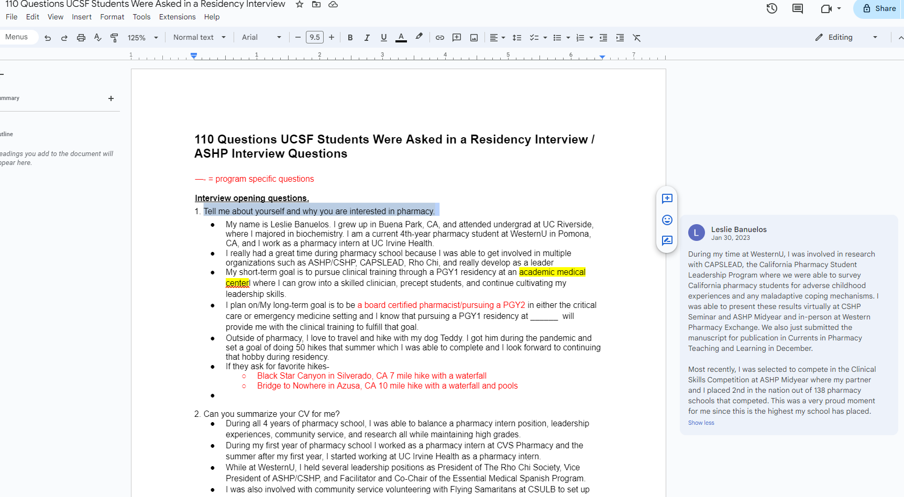Click the Undo icon
The height and width of the screenshot is (497, 904).
click(48, 38)
